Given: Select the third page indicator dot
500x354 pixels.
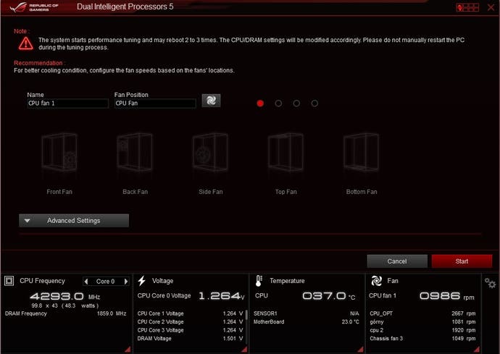Looking at the screenshot, I should 296,104.
